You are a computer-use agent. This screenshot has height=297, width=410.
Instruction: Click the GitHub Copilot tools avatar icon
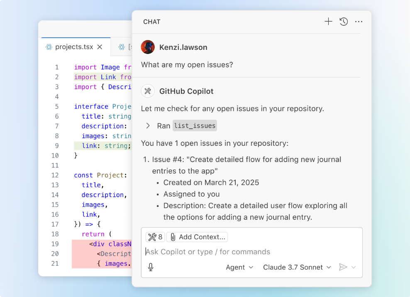point(148,91)
